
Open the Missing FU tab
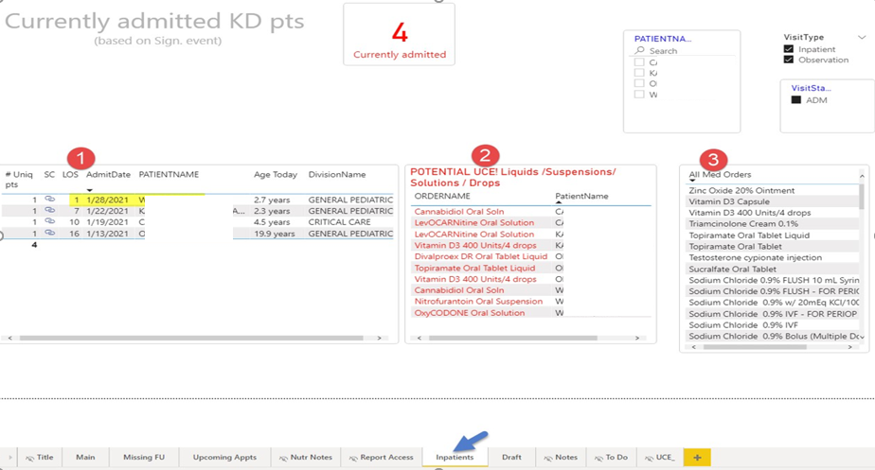(x=143, y=457)
